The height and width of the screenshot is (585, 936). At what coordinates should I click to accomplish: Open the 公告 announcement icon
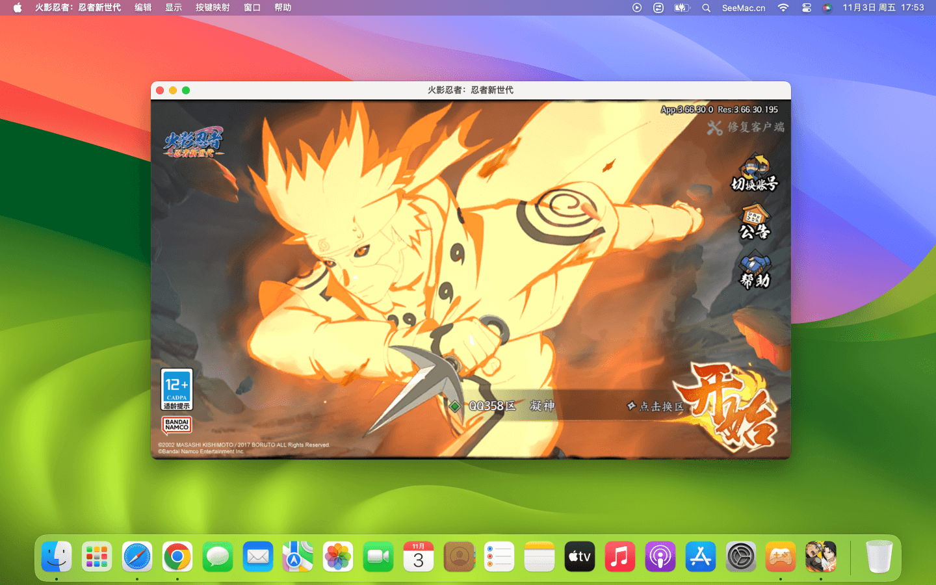(754, 222)
